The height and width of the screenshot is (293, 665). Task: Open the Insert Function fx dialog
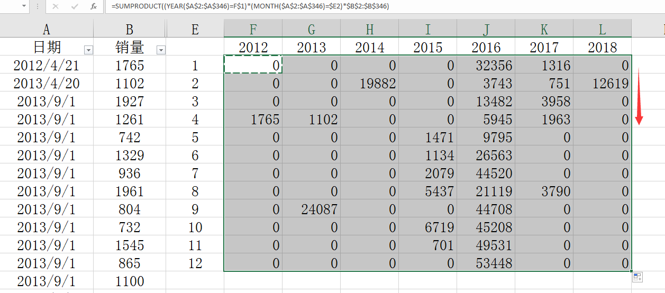[x=94, y=6]
